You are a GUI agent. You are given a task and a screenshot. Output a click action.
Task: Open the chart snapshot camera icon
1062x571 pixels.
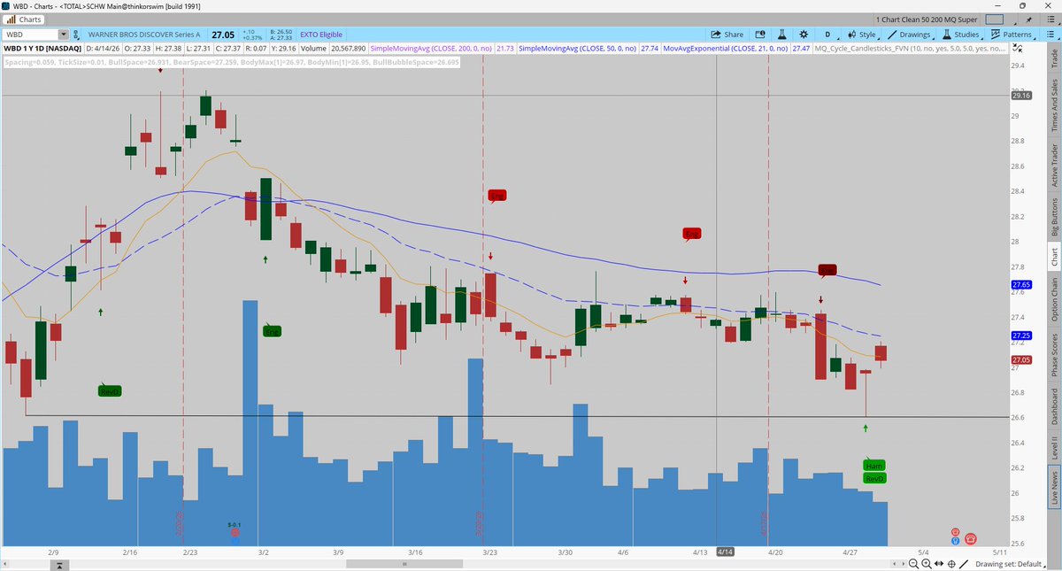[x=760, y=35]
